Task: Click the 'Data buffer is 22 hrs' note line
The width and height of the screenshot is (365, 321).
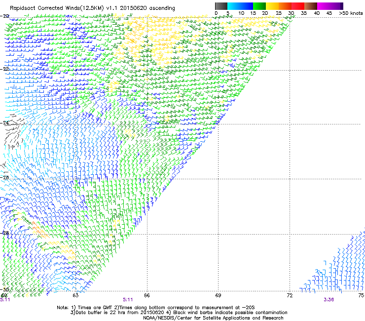Action: [179, 313]
